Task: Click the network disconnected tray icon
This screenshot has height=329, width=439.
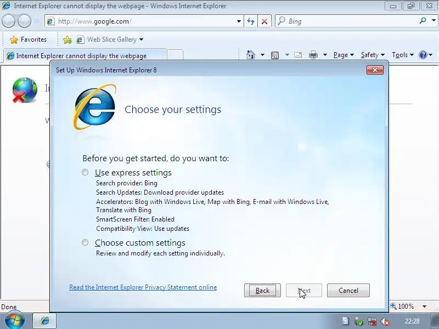Action: (373, 321)
